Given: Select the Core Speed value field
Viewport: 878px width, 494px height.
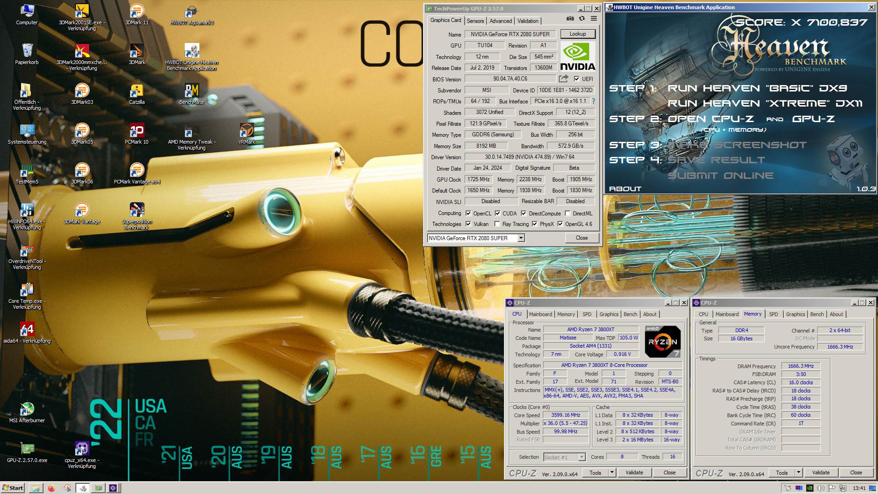Looking at the screenshot, I should point(566,415).
